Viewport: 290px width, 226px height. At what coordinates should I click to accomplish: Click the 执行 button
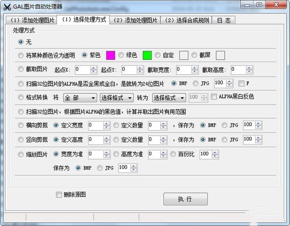[x=186, y=199]
